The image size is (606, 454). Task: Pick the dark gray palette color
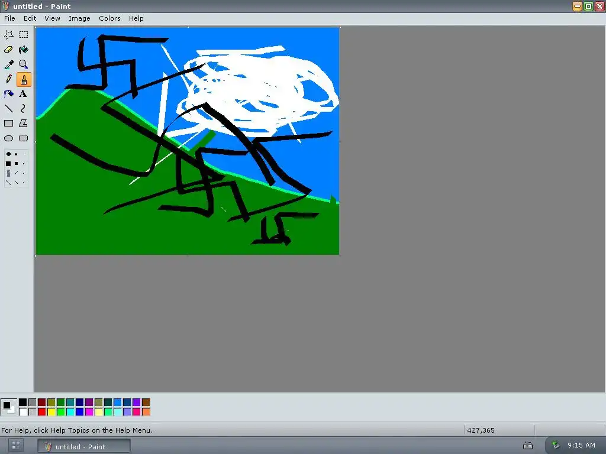point(32,402)
